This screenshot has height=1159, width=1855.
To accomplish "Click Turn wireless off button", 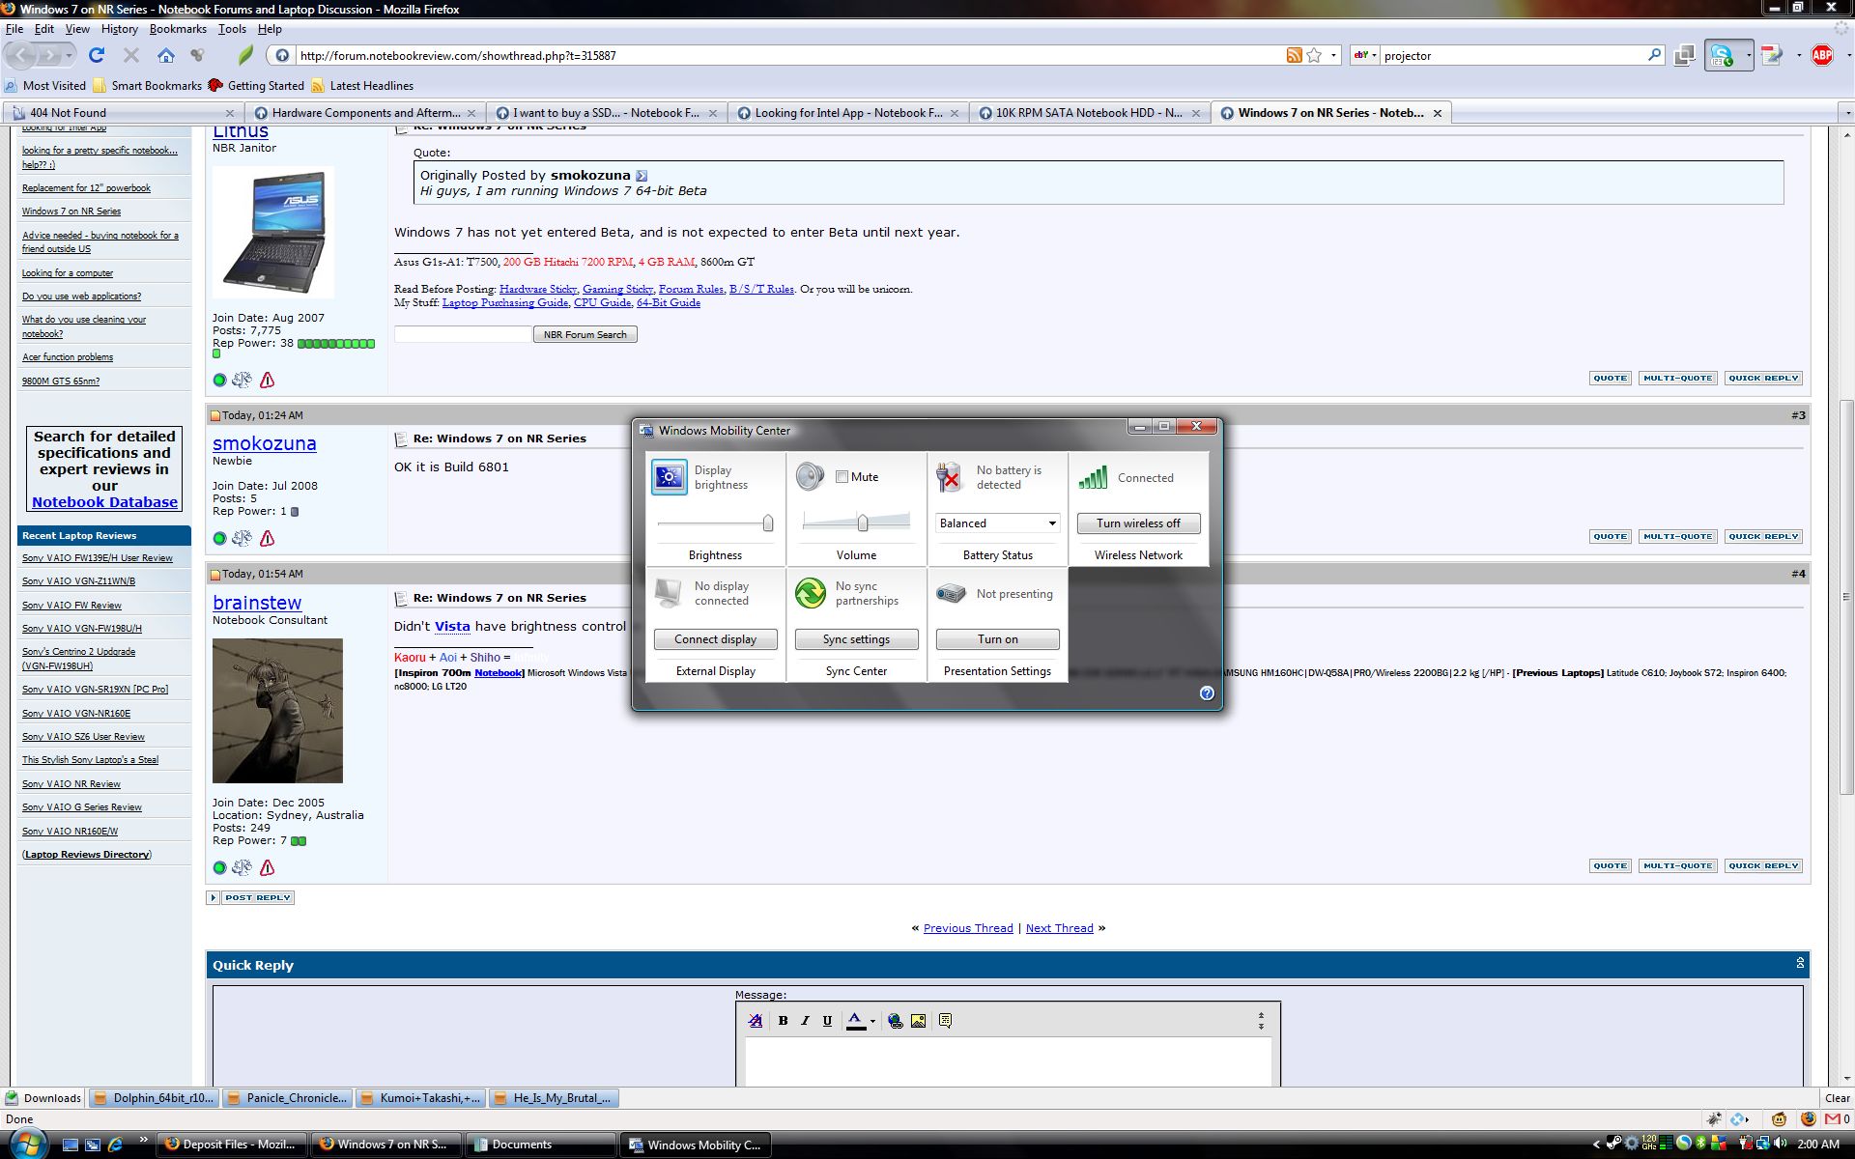I will [x=1138, y=523].
